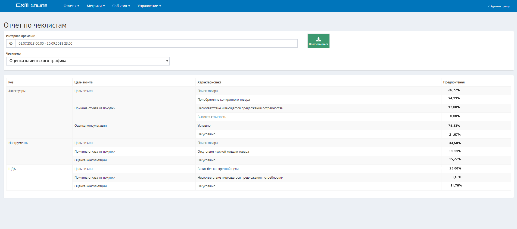This screenshot has height=229, width=517.
Task: Expand the События dropdown menu
Action: pyautogui.click(x=121, y=6)
